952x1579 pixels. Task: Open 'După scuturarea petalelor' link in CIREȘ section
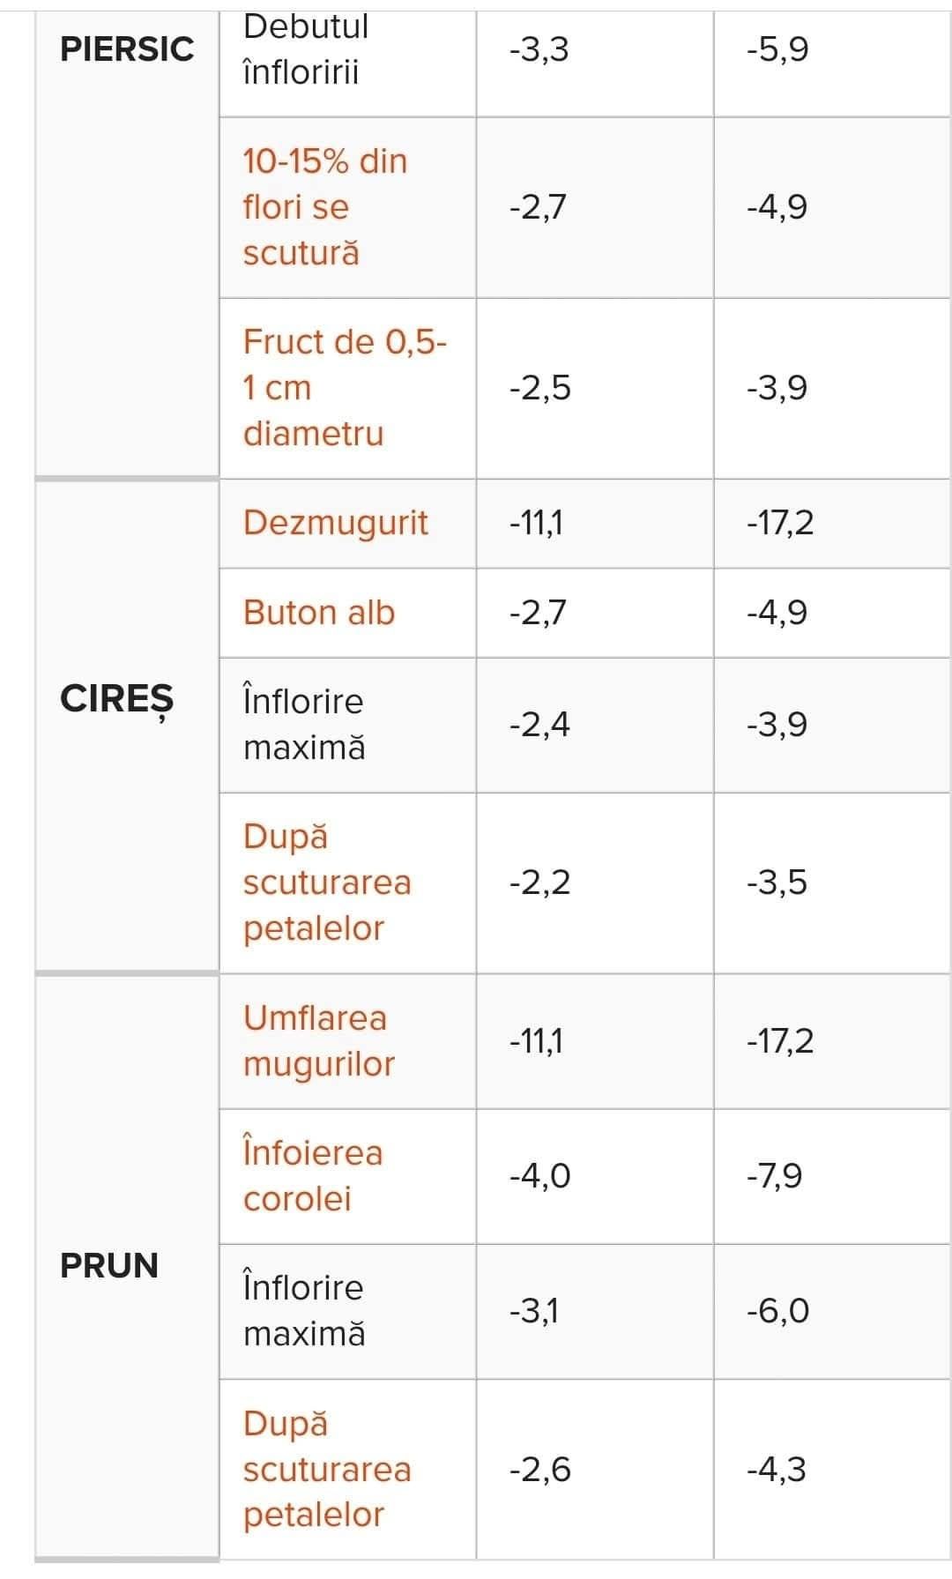click(x=326, y=883)
